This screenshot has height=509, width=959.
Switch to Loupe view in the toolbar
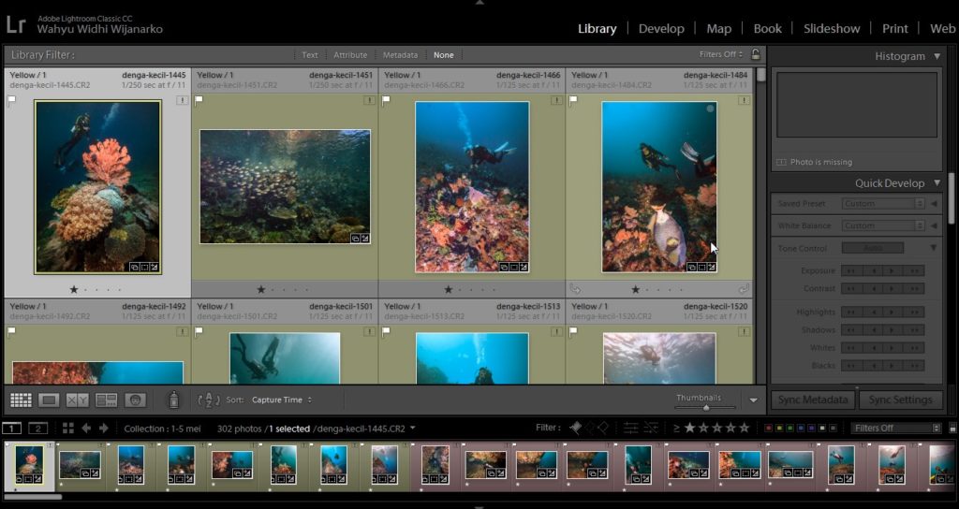tap(49, 400)
